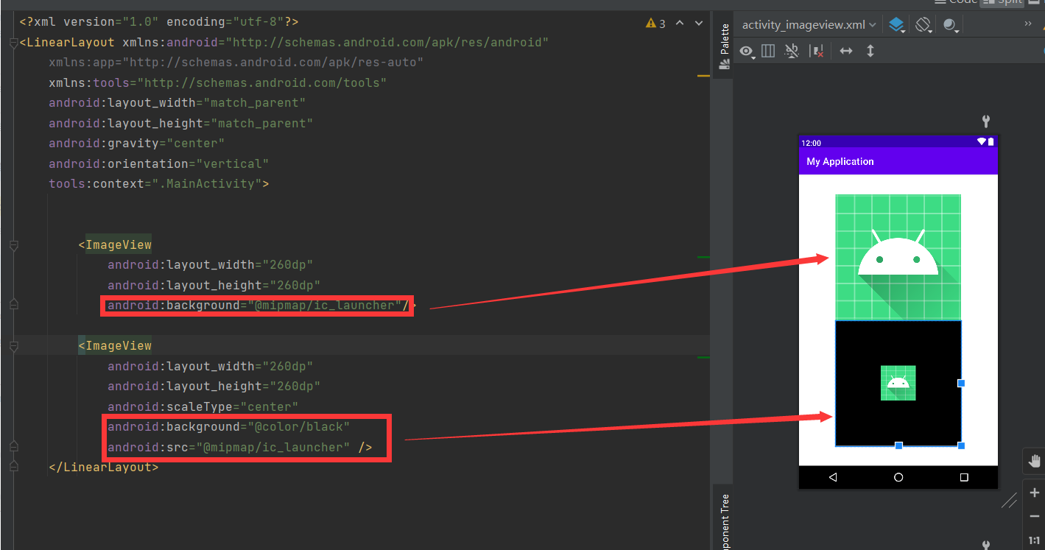
Task: Click the fold end marker at closing LinearLayout
Action: coord(13,467)
